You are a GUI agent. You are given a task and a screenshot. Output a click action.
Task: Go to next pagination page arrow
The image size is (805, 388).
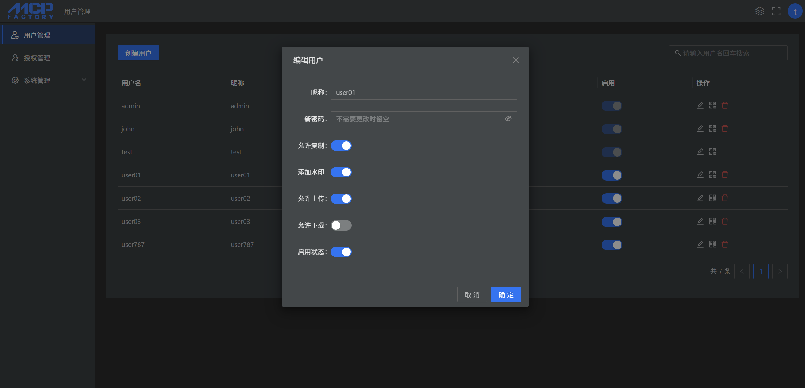point(780,271)
